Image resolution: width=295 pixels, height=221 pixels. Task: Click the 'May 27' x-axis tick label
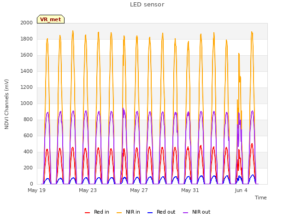(x=139, y=190)
